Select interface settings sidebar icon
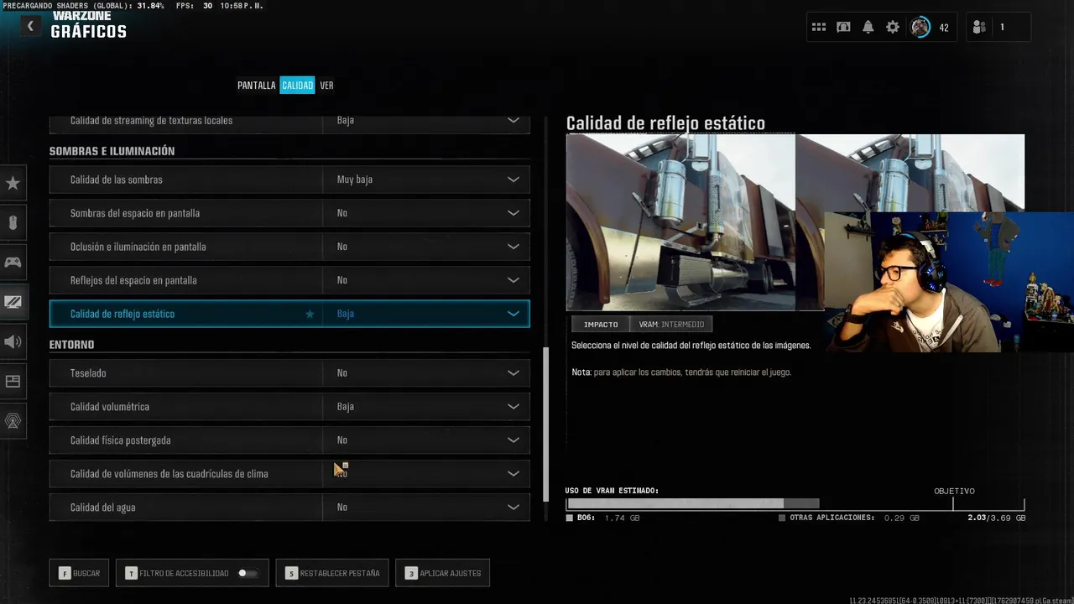This screenshot has width=1074, height=604. coord(13,381)
